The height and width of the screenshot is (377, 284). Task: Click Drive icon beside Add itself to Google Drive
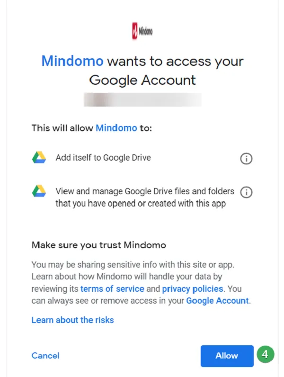coord(39,158)
